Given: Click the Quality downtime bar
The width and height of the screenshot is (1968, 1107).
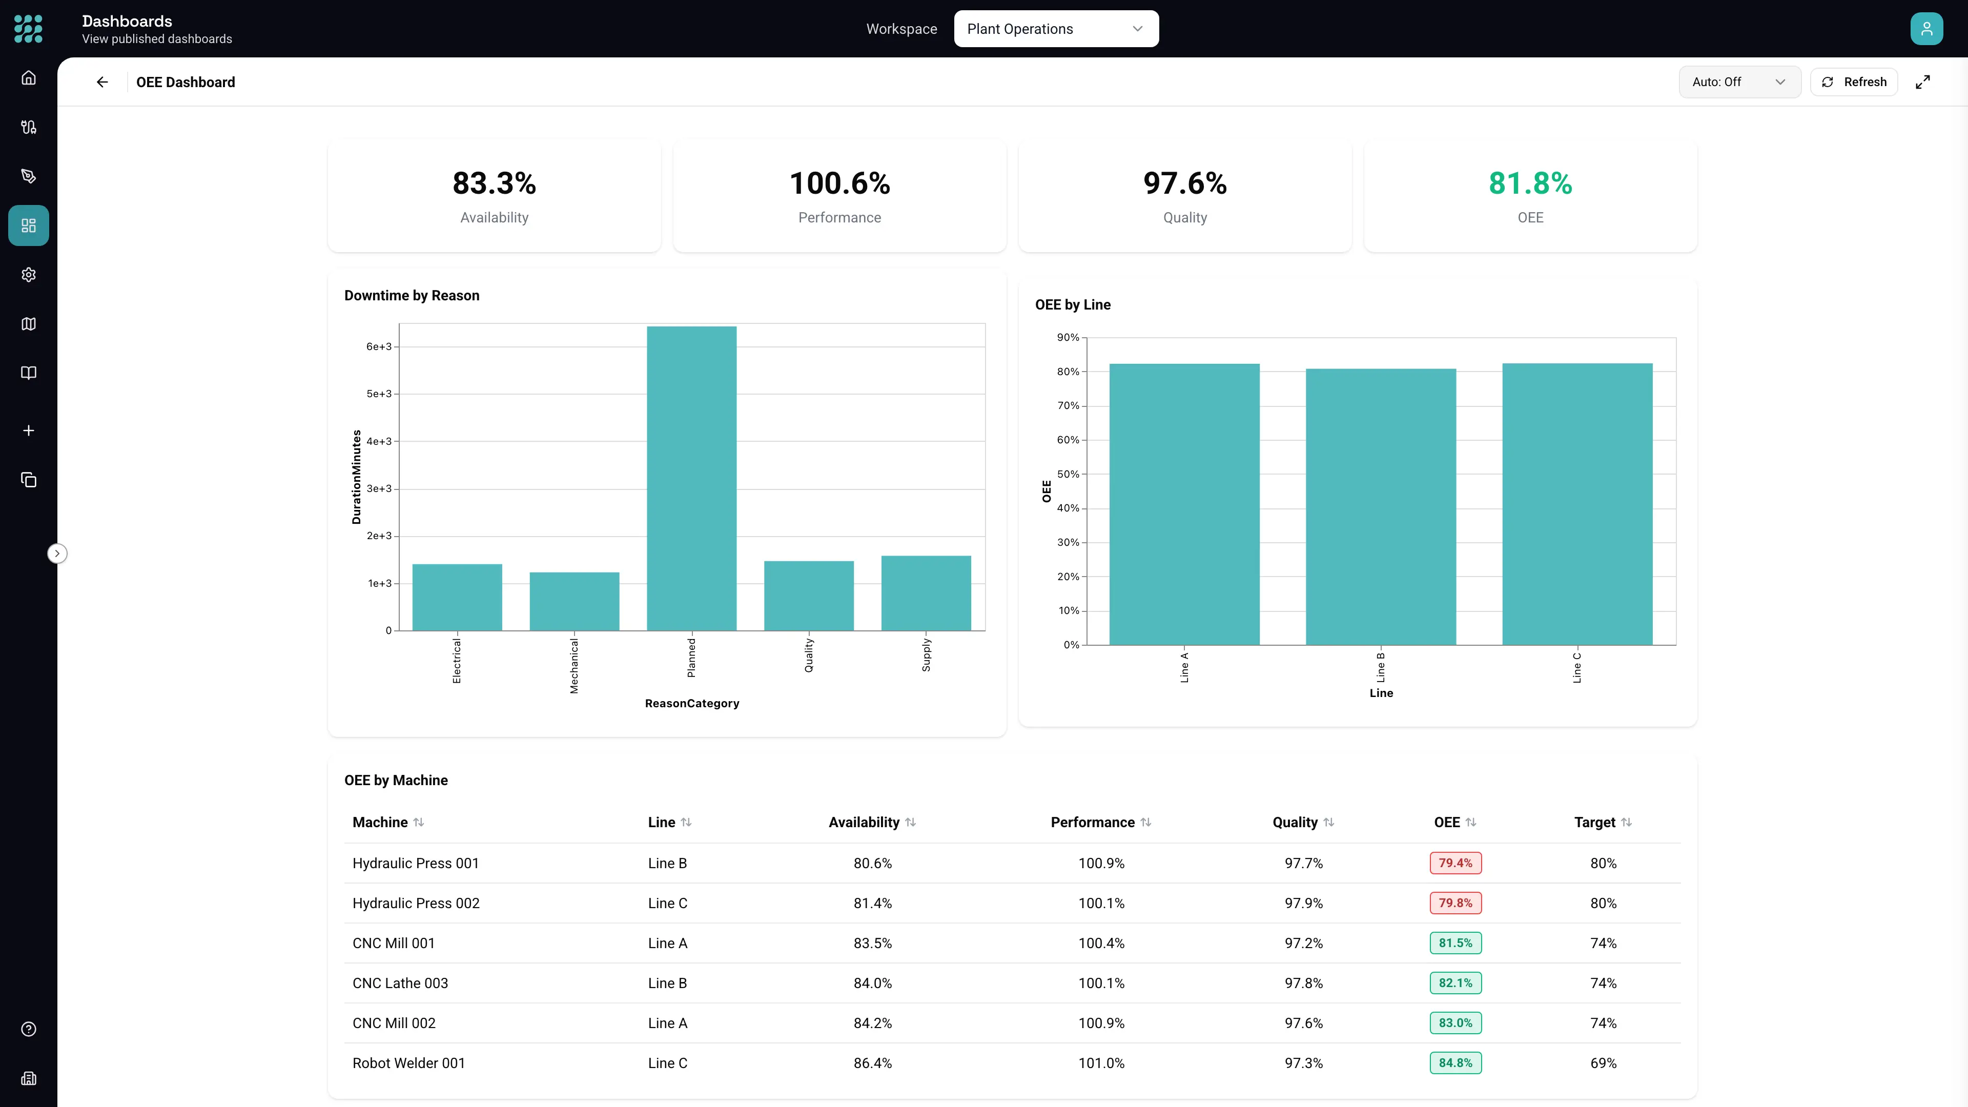Looking at the screenshot, I should pyautogui.click(x=809, y=596).
